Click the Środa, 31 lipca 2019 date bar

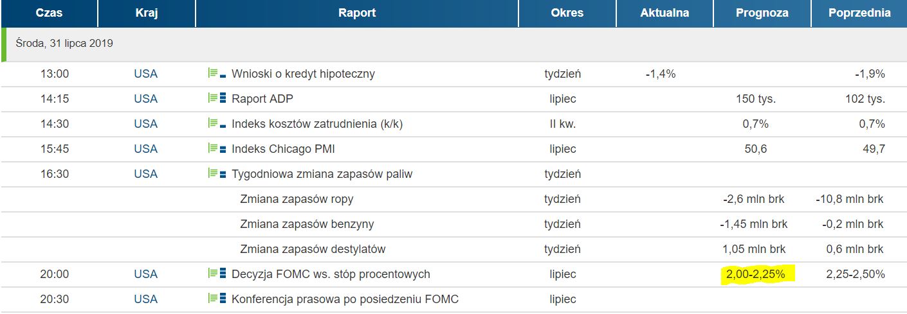click(x=453, y=44)
